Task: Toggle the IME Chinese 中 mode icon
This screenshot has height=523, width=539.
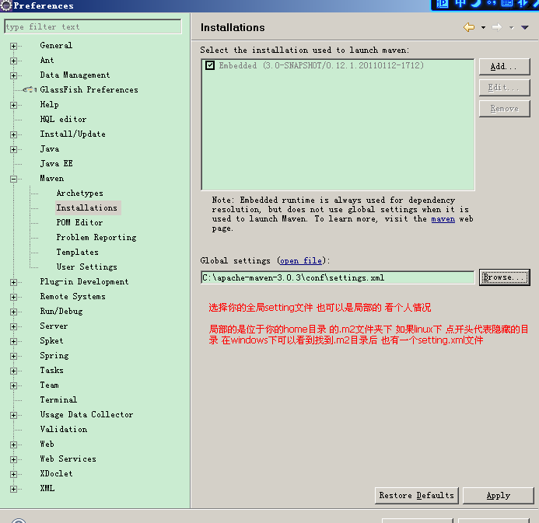Action: point(460,3)
